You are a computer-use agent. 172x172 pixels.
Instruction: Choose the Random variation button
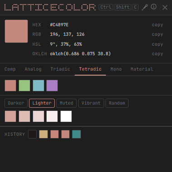(x=117, y=103)
